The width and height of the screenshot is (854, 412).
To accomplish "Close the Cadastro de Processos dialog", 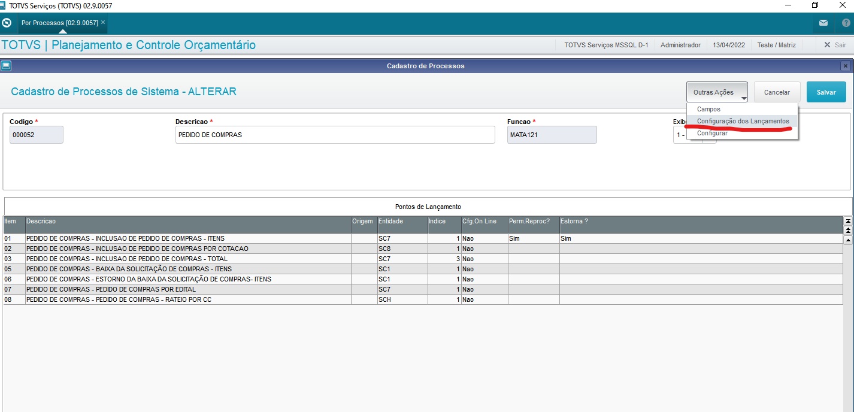I will [x=845, y=66].
